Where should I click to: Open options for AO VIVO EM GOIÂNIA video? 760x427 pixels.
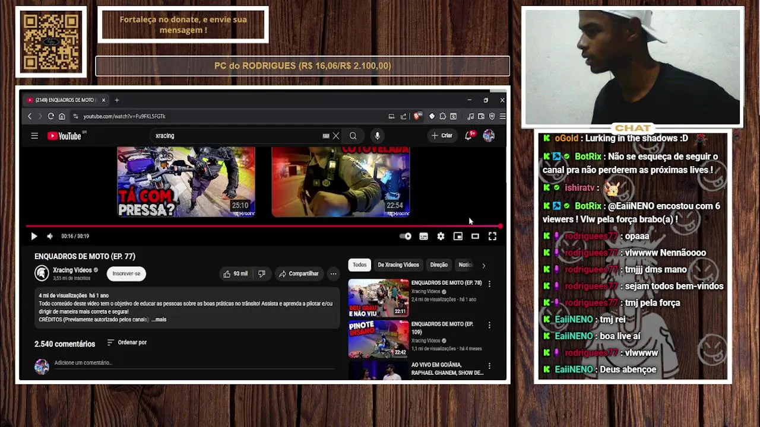pos(489,366)
